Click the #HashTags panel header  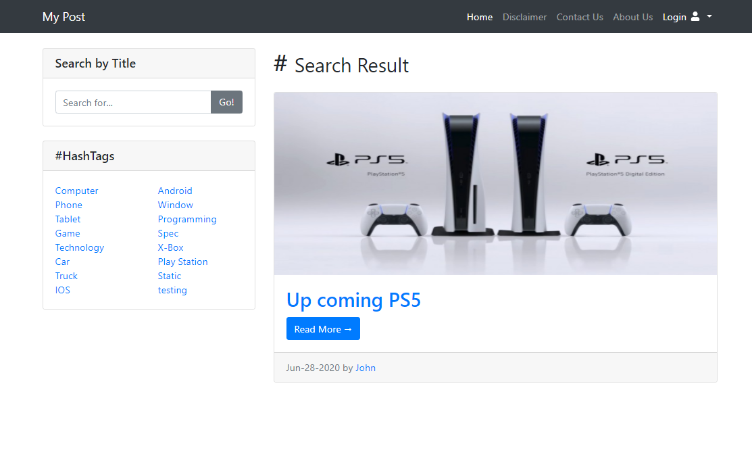(x=149, y=156)
